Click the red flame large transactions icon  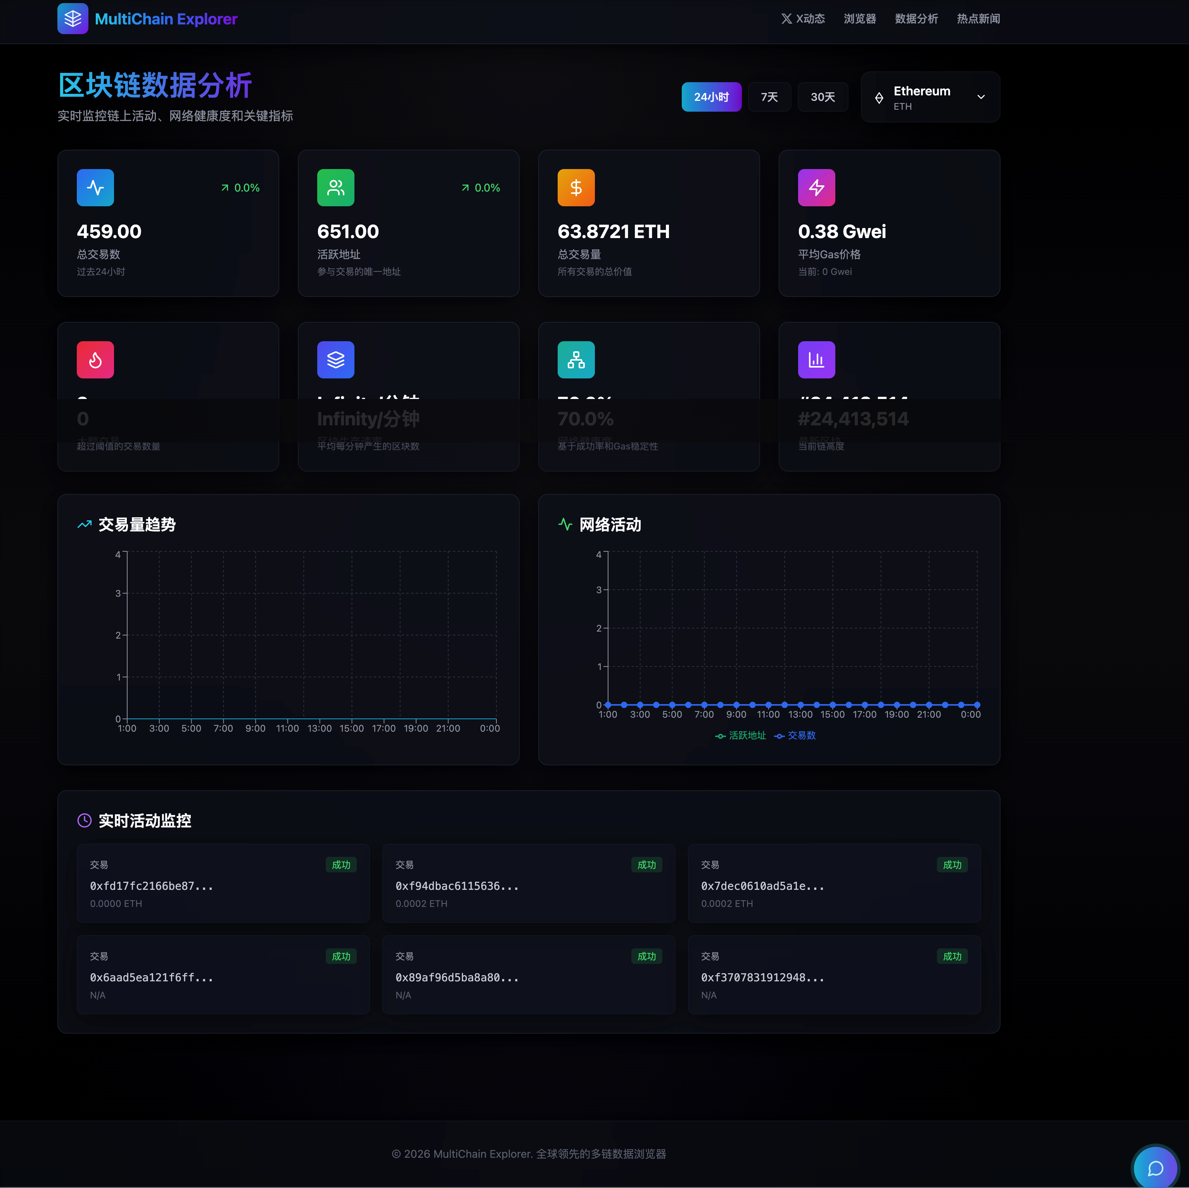[x=95, y=360]
